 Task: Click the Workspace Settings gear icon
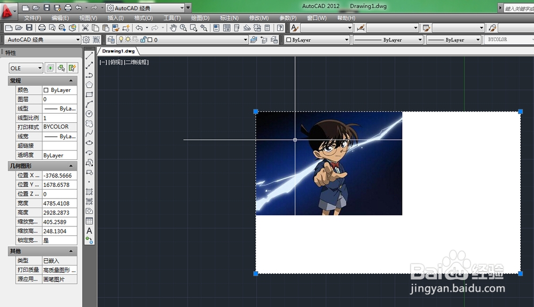coord(86,40)
